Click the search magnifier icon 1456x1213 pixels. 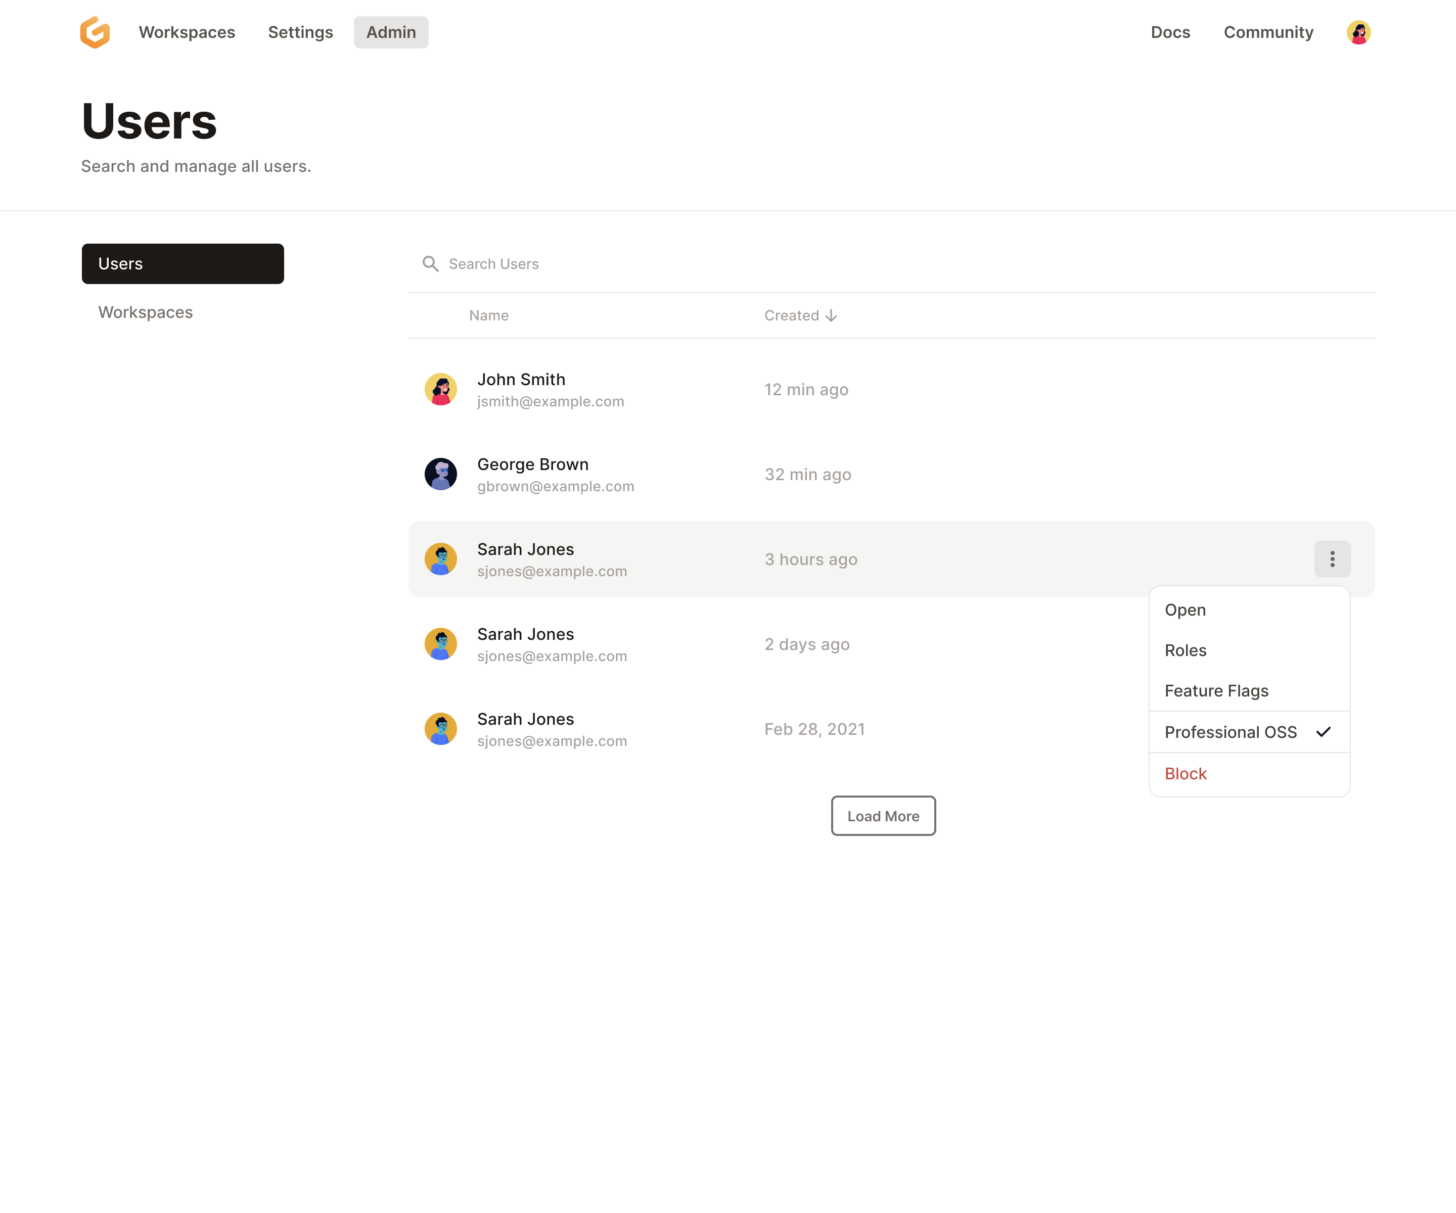[431, 264]
